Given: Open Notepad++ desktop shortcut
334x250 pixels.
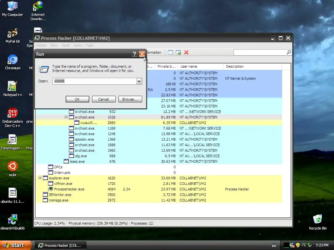Looking at the screenshot, I should tap(13, 89).
